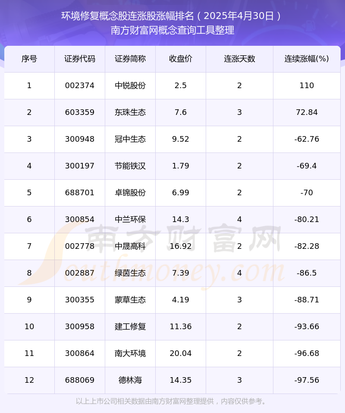The height and width of the screenshot is (413, 345).
Task: Select stock name 中锐股份
Action: pyautogui.click(x=130, y=86)
